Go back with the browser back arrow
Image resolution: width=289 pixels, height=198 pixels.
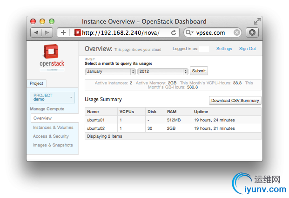click(36, 33)
